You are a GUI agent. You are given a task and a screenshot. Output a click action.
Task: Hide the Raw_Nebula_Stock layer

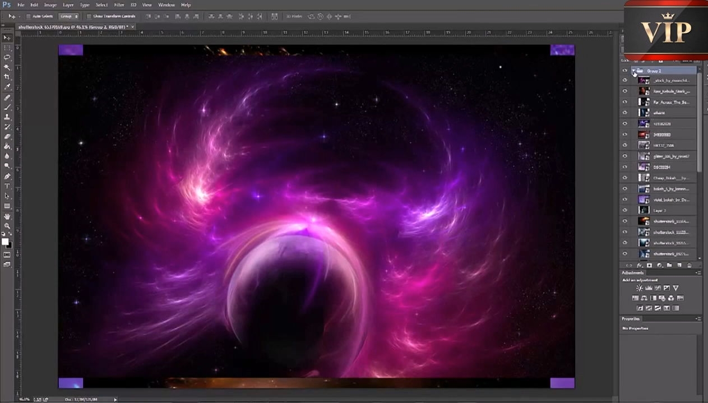pos(624,91)
